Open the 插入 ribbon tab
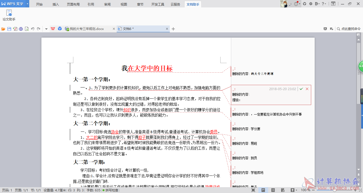This screenshot has width=363, height=193. coord(56,4)
